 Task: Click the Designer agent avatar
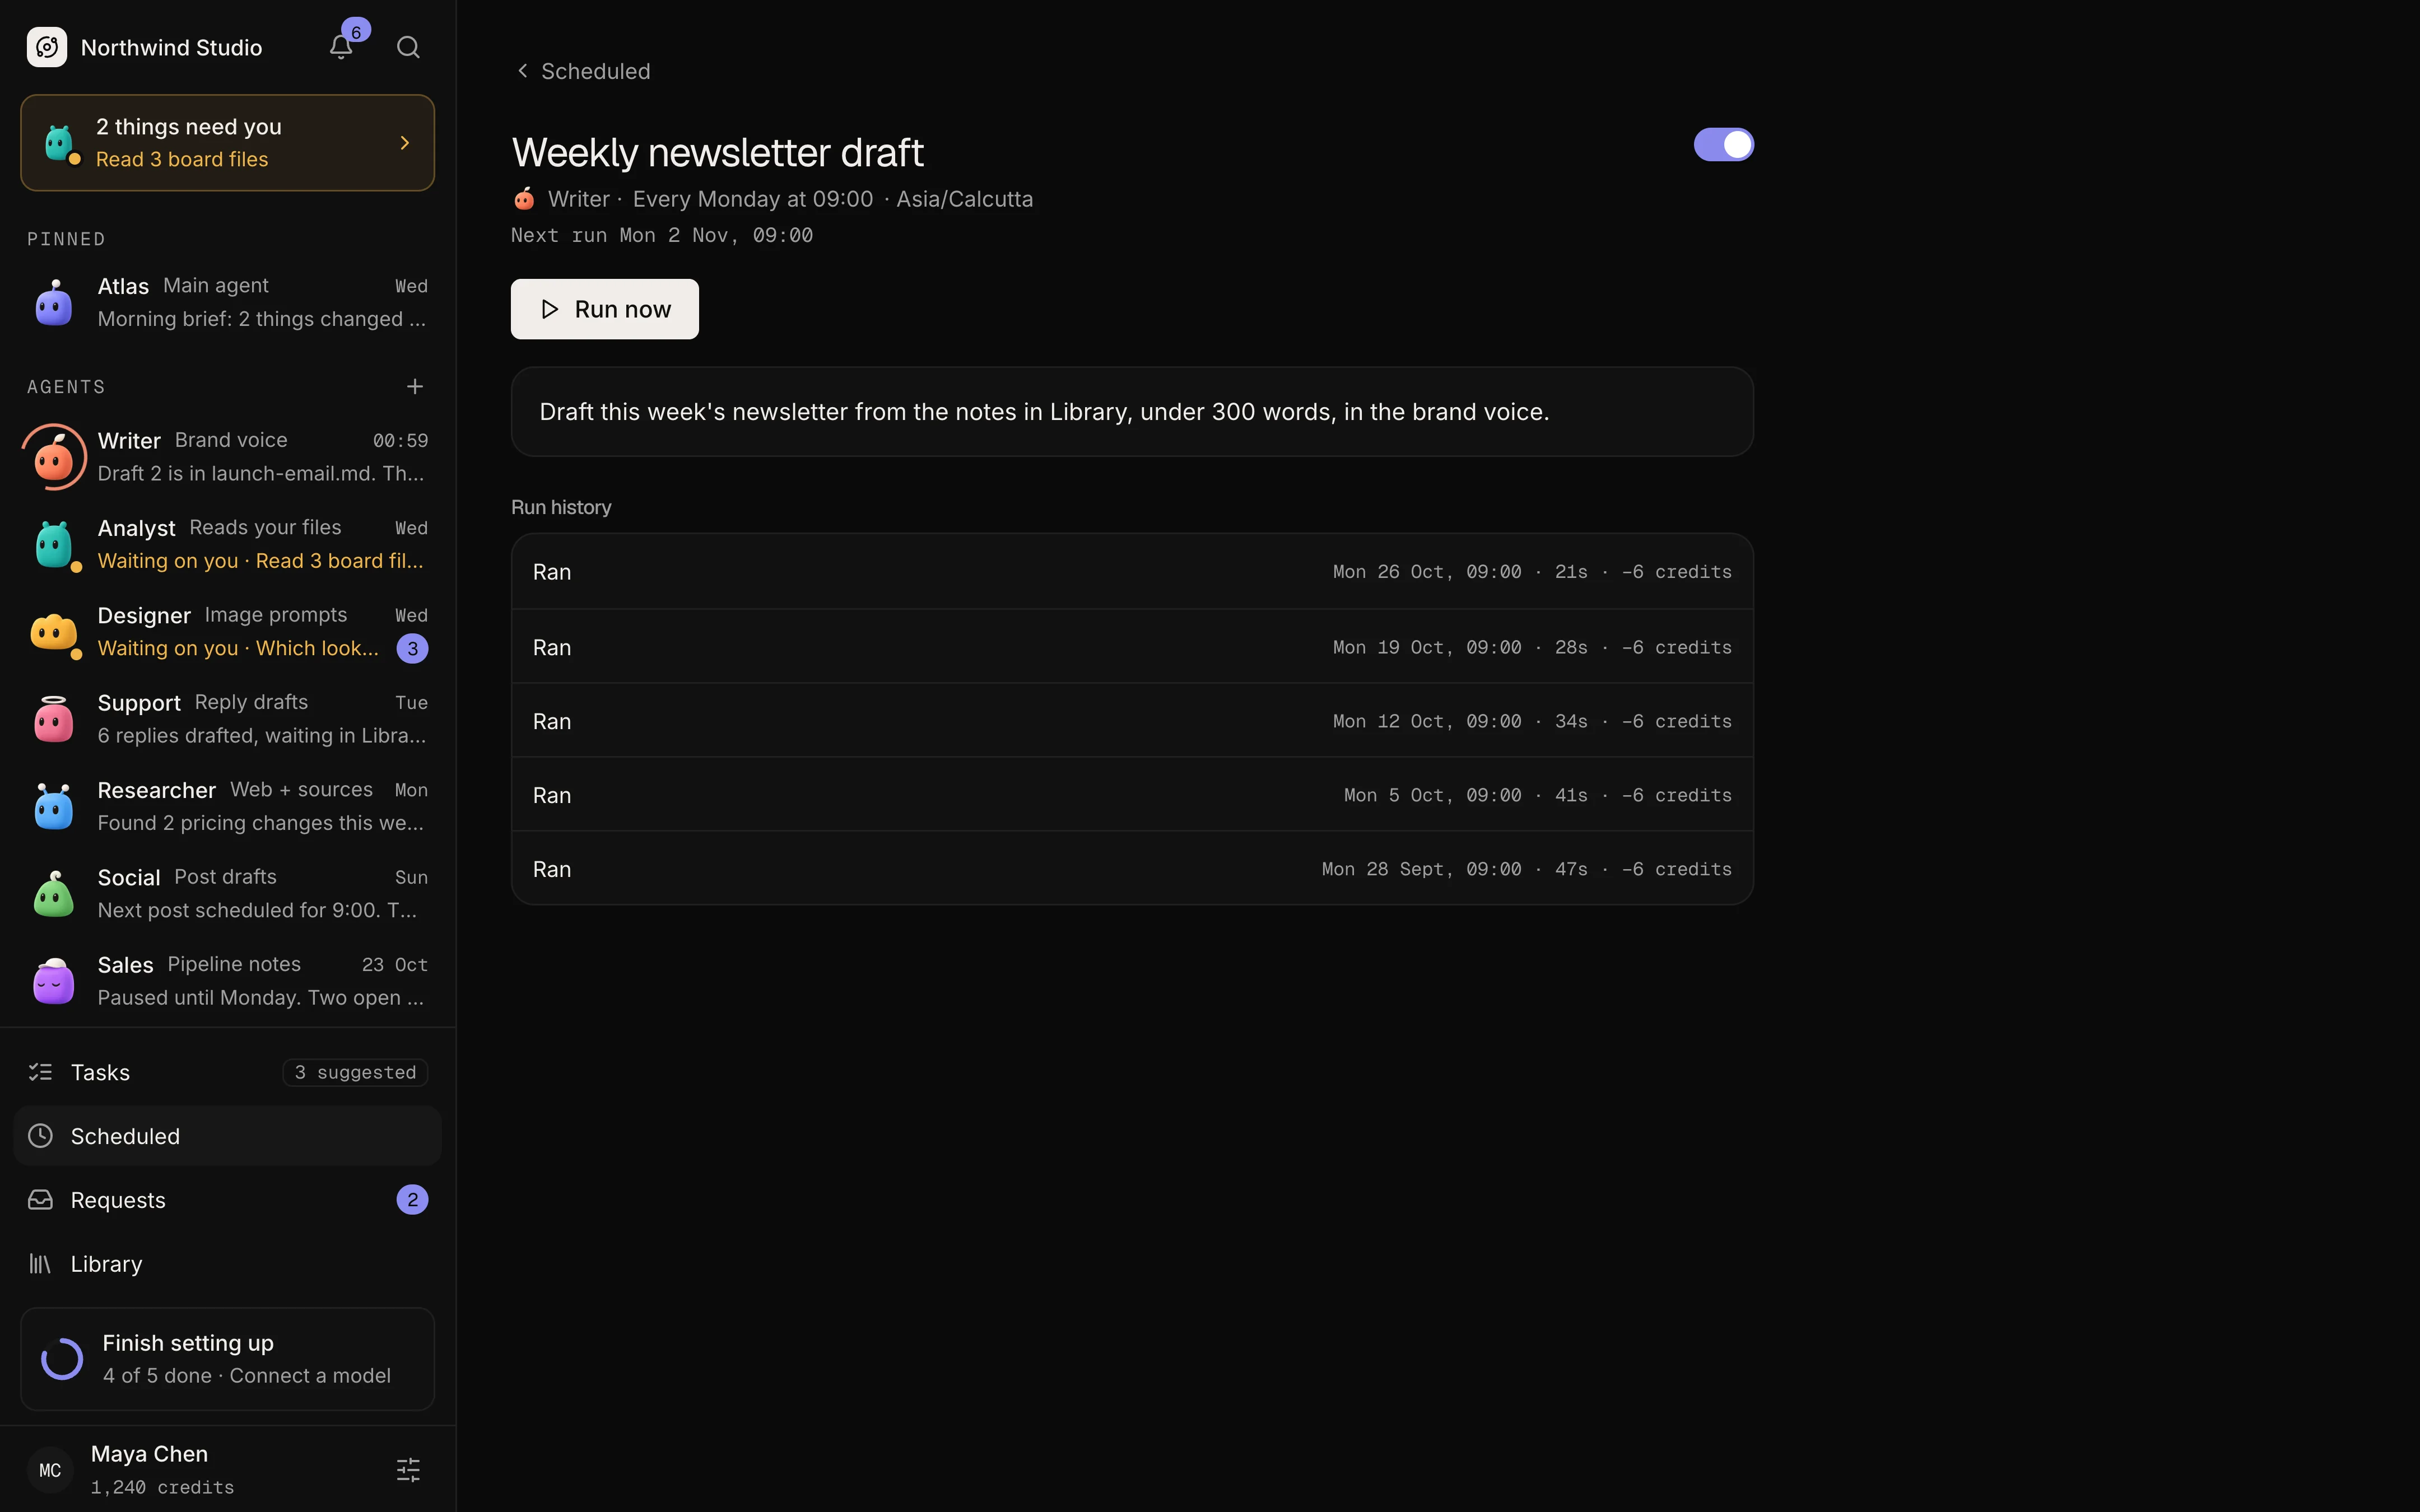54,632
